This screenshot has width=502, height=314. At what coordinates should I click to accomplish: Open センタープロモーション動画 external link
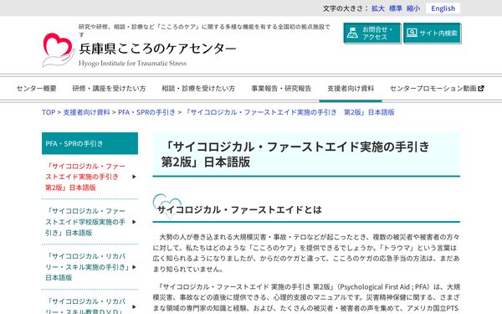(x=437, y=89)
